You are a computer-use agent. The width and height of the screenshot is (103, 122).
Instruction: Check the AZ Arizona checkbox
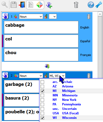[43, 86]
